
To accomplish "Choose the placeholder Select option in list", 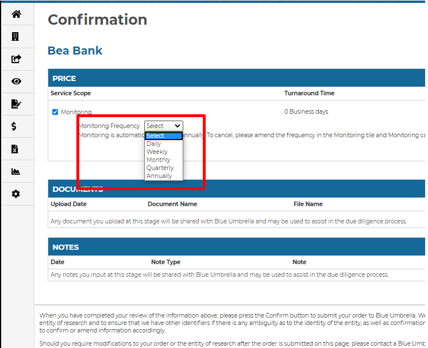I will click(x=163, y=136).
